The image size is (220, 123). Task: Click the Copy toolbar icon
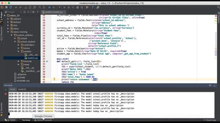pos(30,8)
